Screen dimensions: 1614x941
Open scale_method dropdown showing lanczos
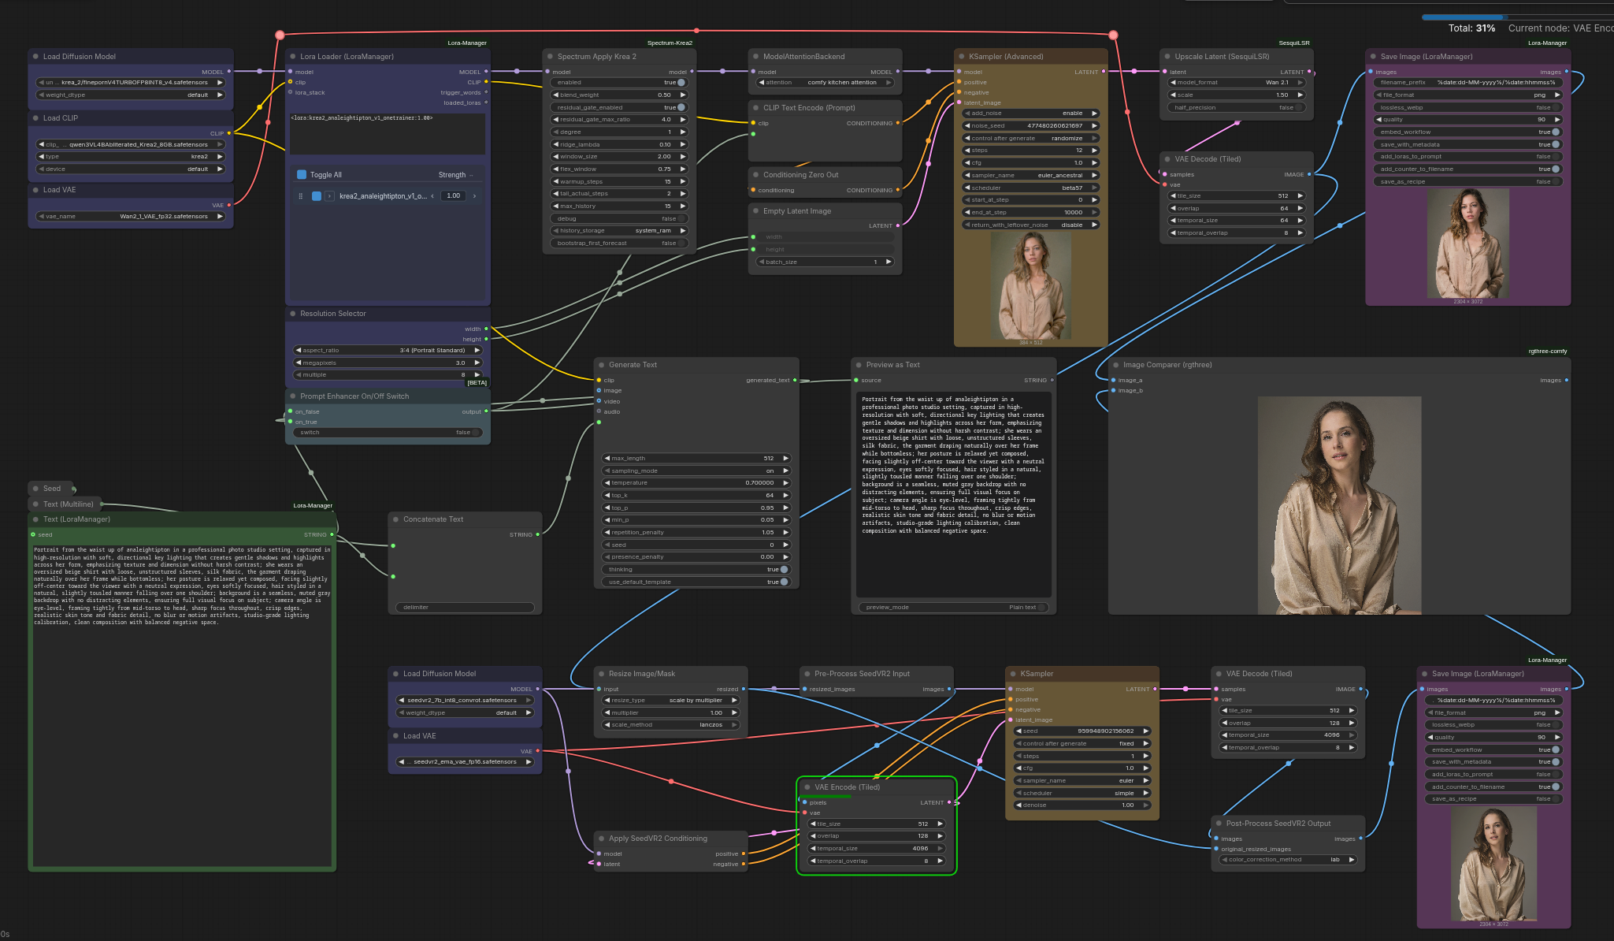pyautogui.click(x=670, y=724)
